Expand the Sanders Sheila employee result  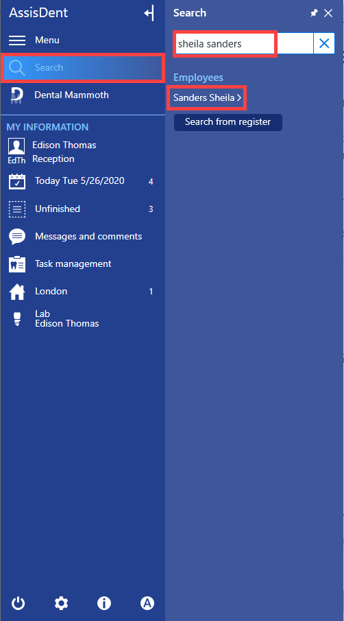pos(207,97)
